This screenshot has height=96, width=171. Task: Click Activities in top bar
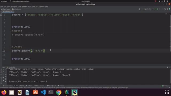4,1
